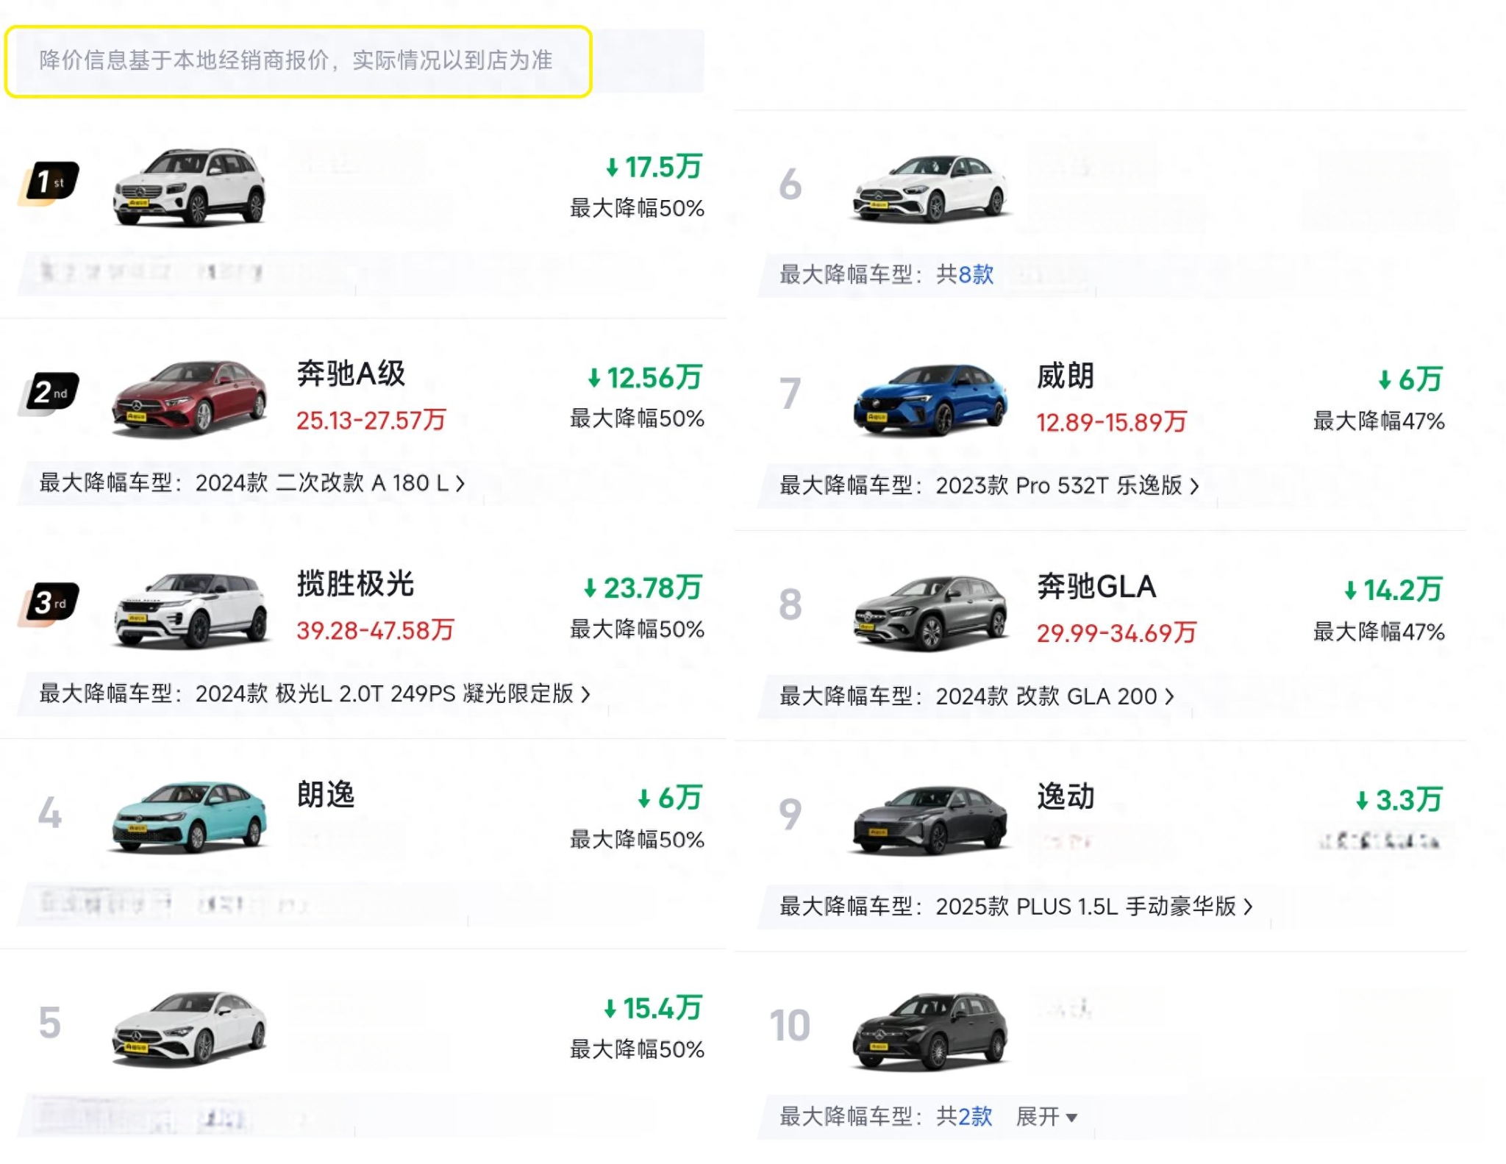Open 2024款 极光L 2.0T 249PS 凝光限定版 link
1506x1164 pixels.
tap(393, 693)
